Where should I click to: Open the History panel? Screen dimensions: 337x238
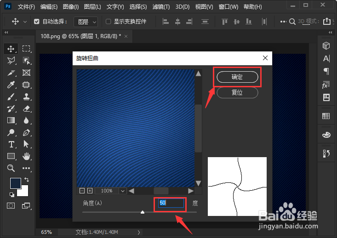pos(326,153)
